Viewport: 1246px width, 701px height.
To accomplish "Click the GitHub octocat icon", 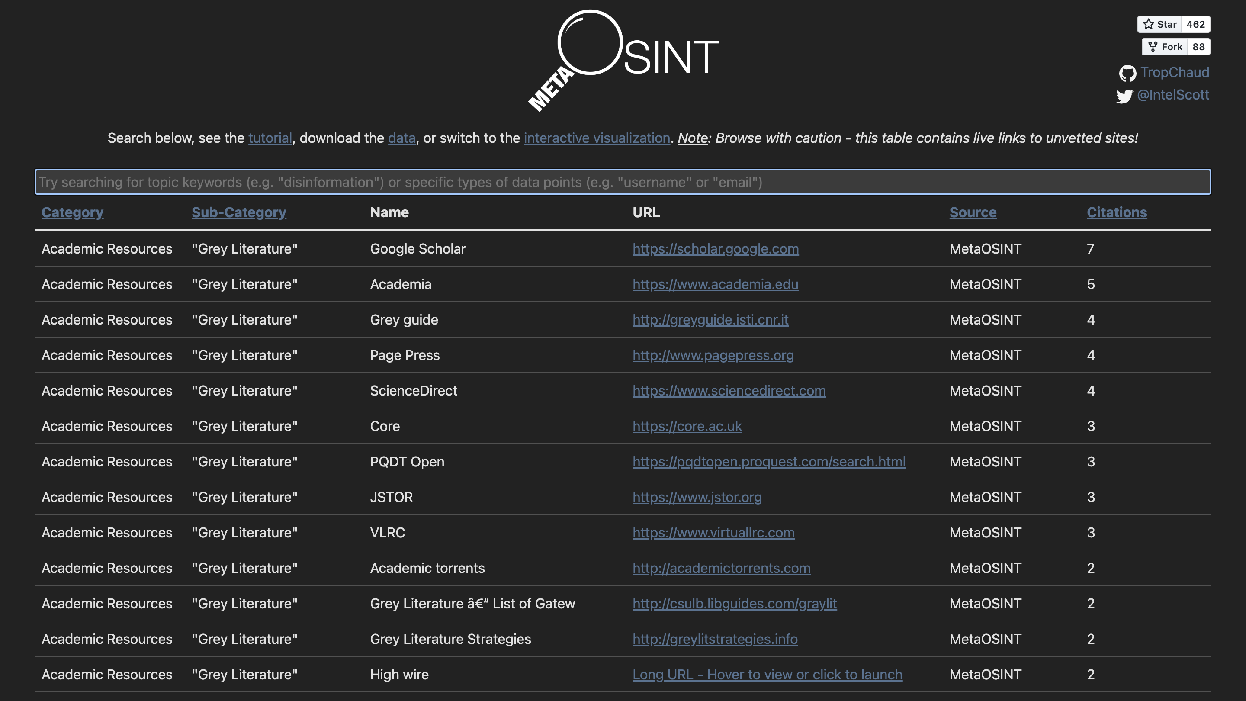I will (x=1127, y=74).
